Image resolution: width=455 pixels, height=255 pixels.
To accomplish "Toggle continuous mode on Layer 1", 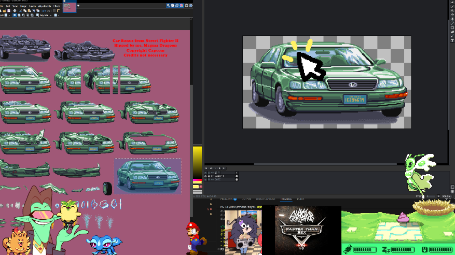I will point(212,176).
